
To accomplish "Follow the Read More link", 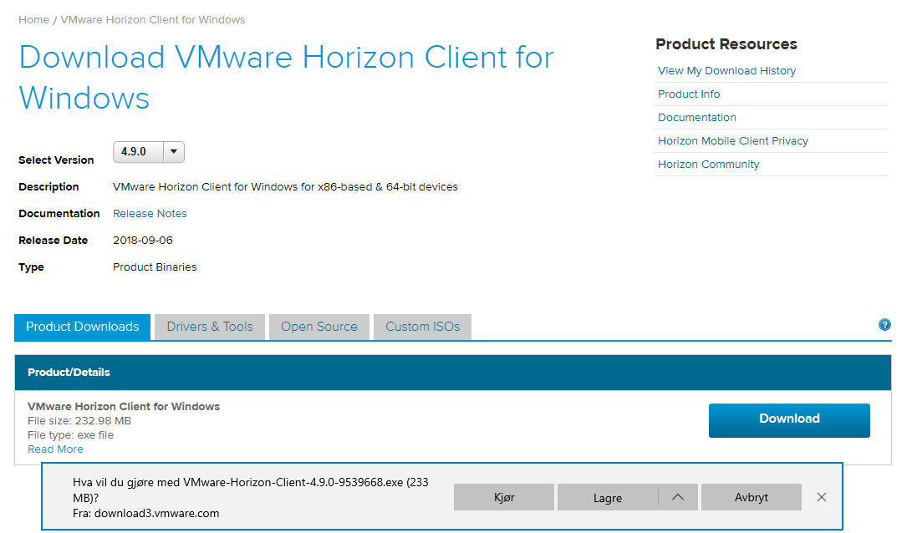I will point(55,449).
